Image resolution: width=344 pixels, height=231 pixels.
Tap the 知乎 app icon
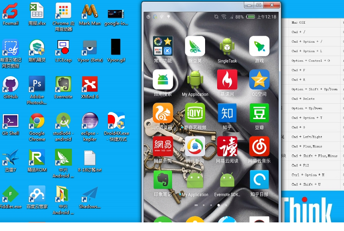point(227,113)
